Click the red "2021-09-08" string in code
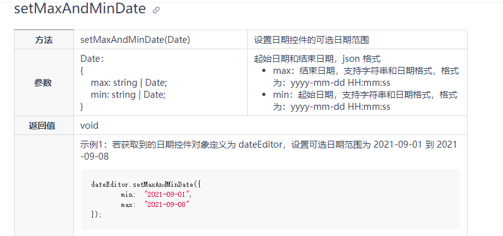The image size is (503, 236). click(x=167, y=204)
